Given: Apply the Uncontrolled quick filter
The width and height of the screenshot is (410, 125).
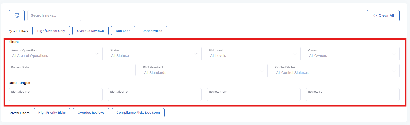Looking at the screenshot, I should pos(152,31).
